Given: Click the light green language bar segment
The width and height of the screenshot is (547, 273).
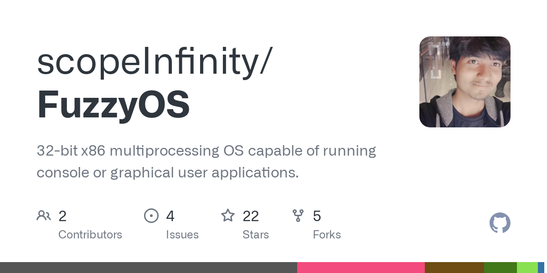Looking at the screenshot, I should [x=527, y=268].
